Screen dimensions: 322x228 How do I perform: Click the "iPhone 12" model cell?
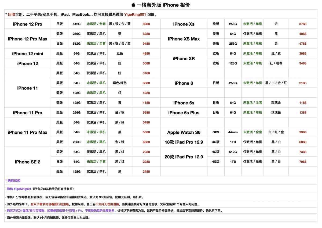(28, 63)
